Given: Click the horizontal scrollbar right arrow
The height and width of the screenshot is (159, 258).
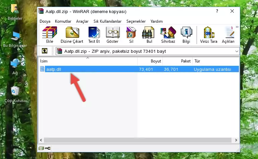Looking at the screenshot, I should (x=236, y=140).
